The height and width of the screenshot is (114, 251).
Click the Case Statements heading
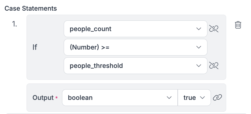[x=31, y=8]
